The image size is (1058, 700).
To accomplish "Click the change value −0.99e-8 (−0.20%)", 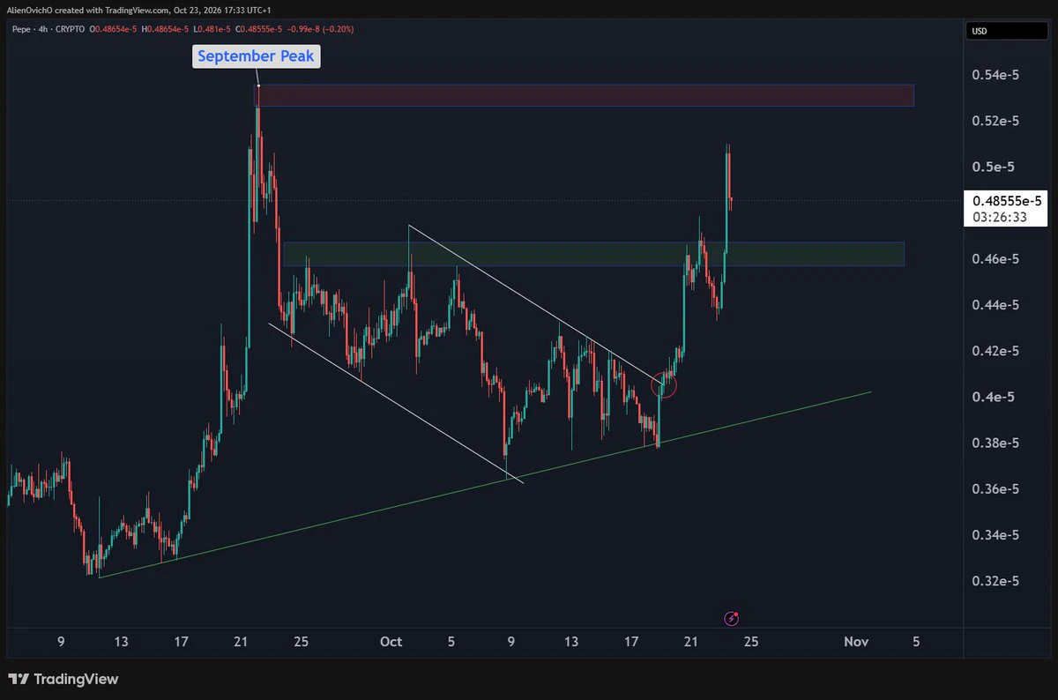I will pos(322,29).
